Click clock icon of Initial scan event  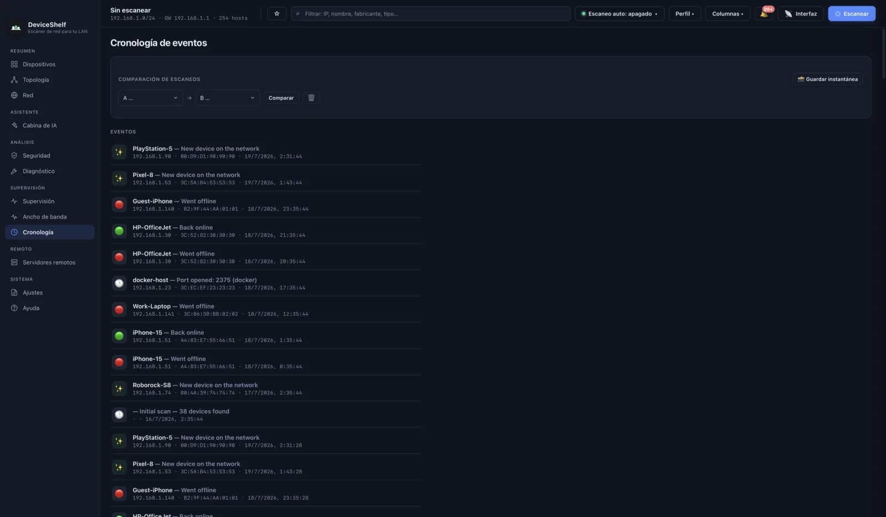coord(119,415)
